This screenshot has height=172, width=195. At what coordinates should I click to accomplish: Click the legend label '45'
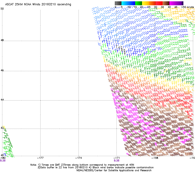[x=176, y=7]
